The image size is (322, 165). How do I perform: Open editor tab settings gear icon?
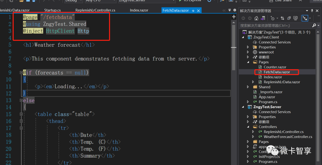[235, 10]
